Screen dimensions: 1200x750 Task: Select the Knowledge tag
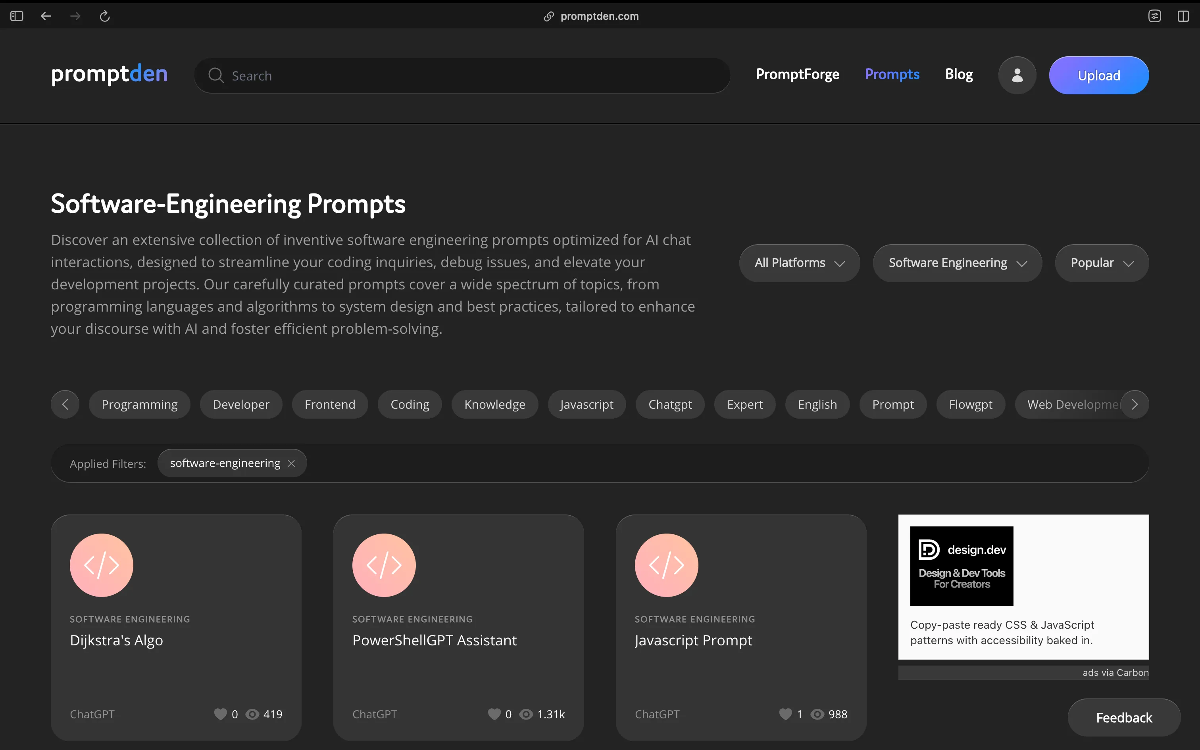494,404
